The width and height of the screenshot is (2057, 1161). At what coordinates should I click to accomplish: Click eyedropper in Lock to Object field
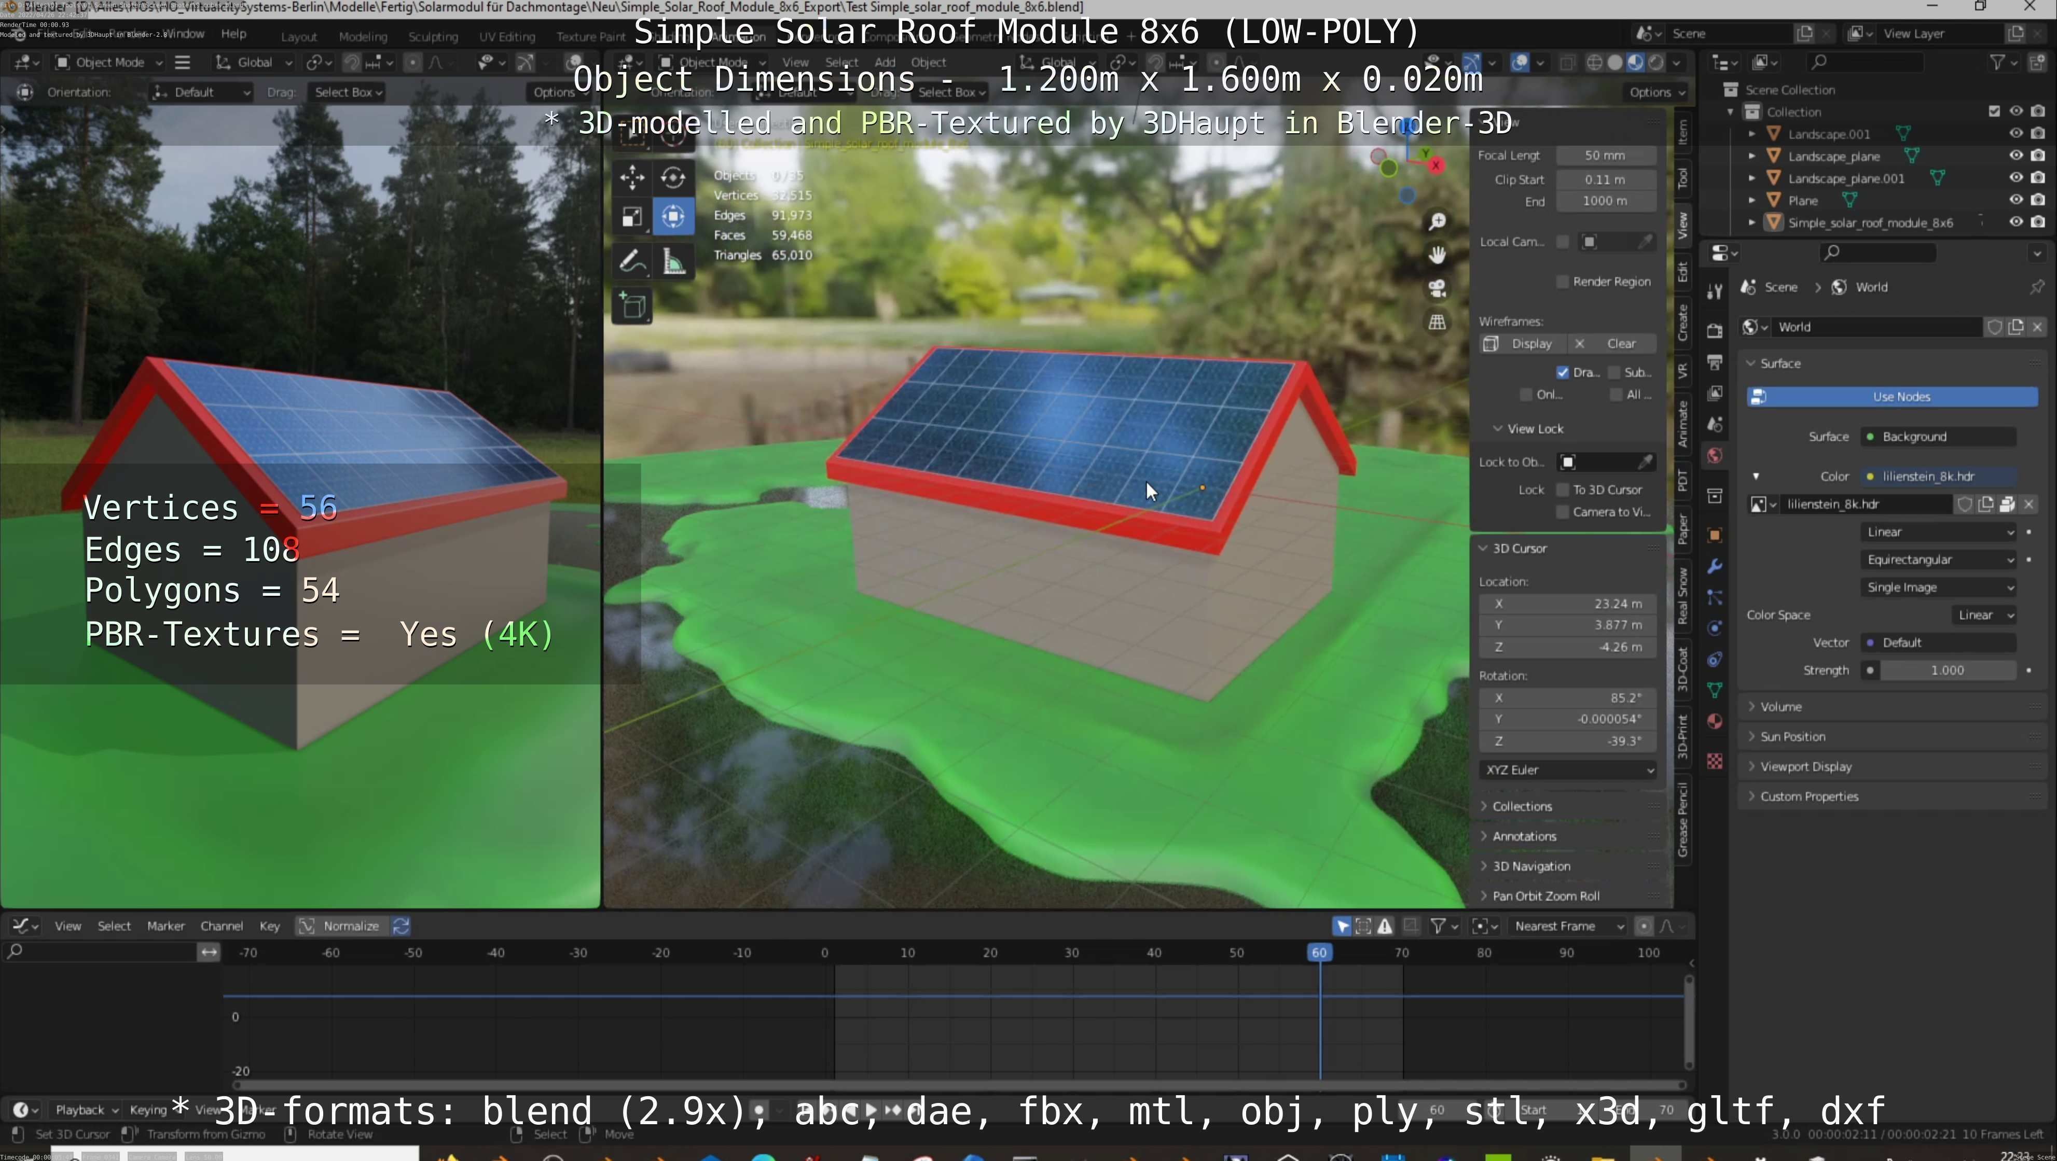point(1645,462)
